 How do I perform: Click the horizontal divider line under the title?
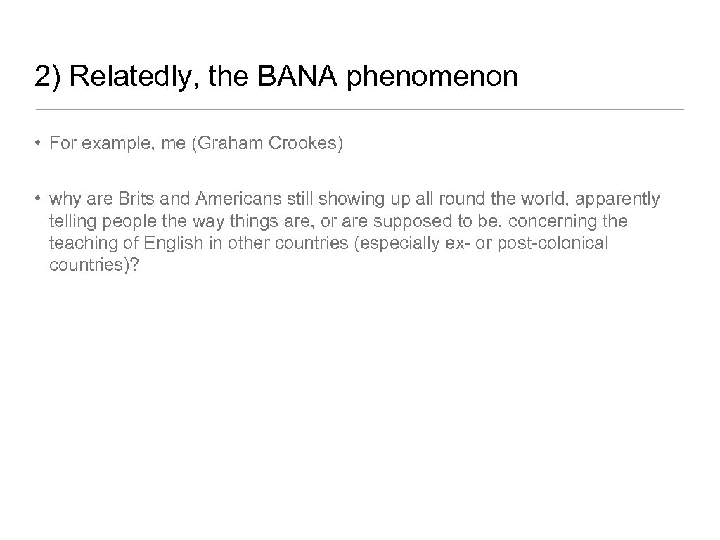pyautogui.click(x=359, y=110)
